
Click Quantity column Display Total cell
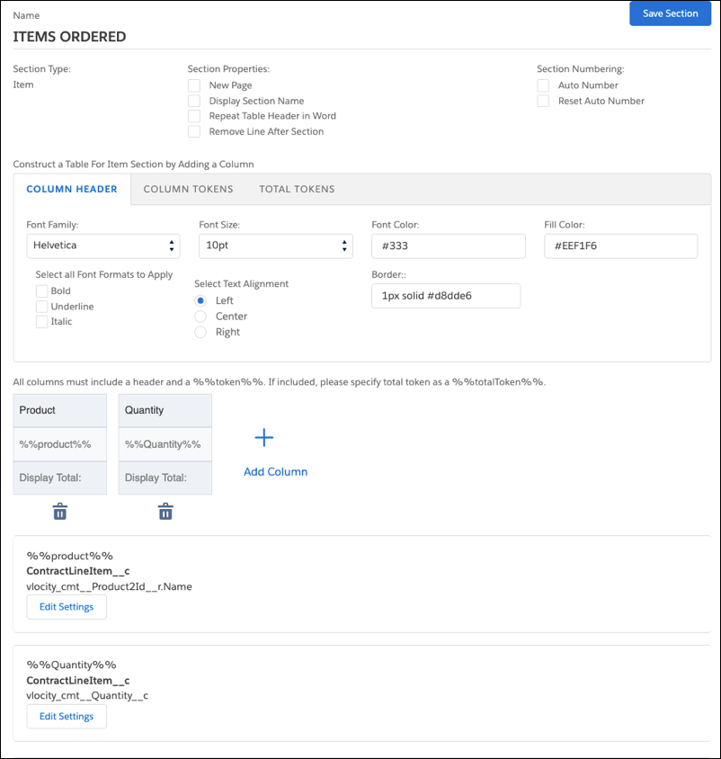click(x=165, y=478)
